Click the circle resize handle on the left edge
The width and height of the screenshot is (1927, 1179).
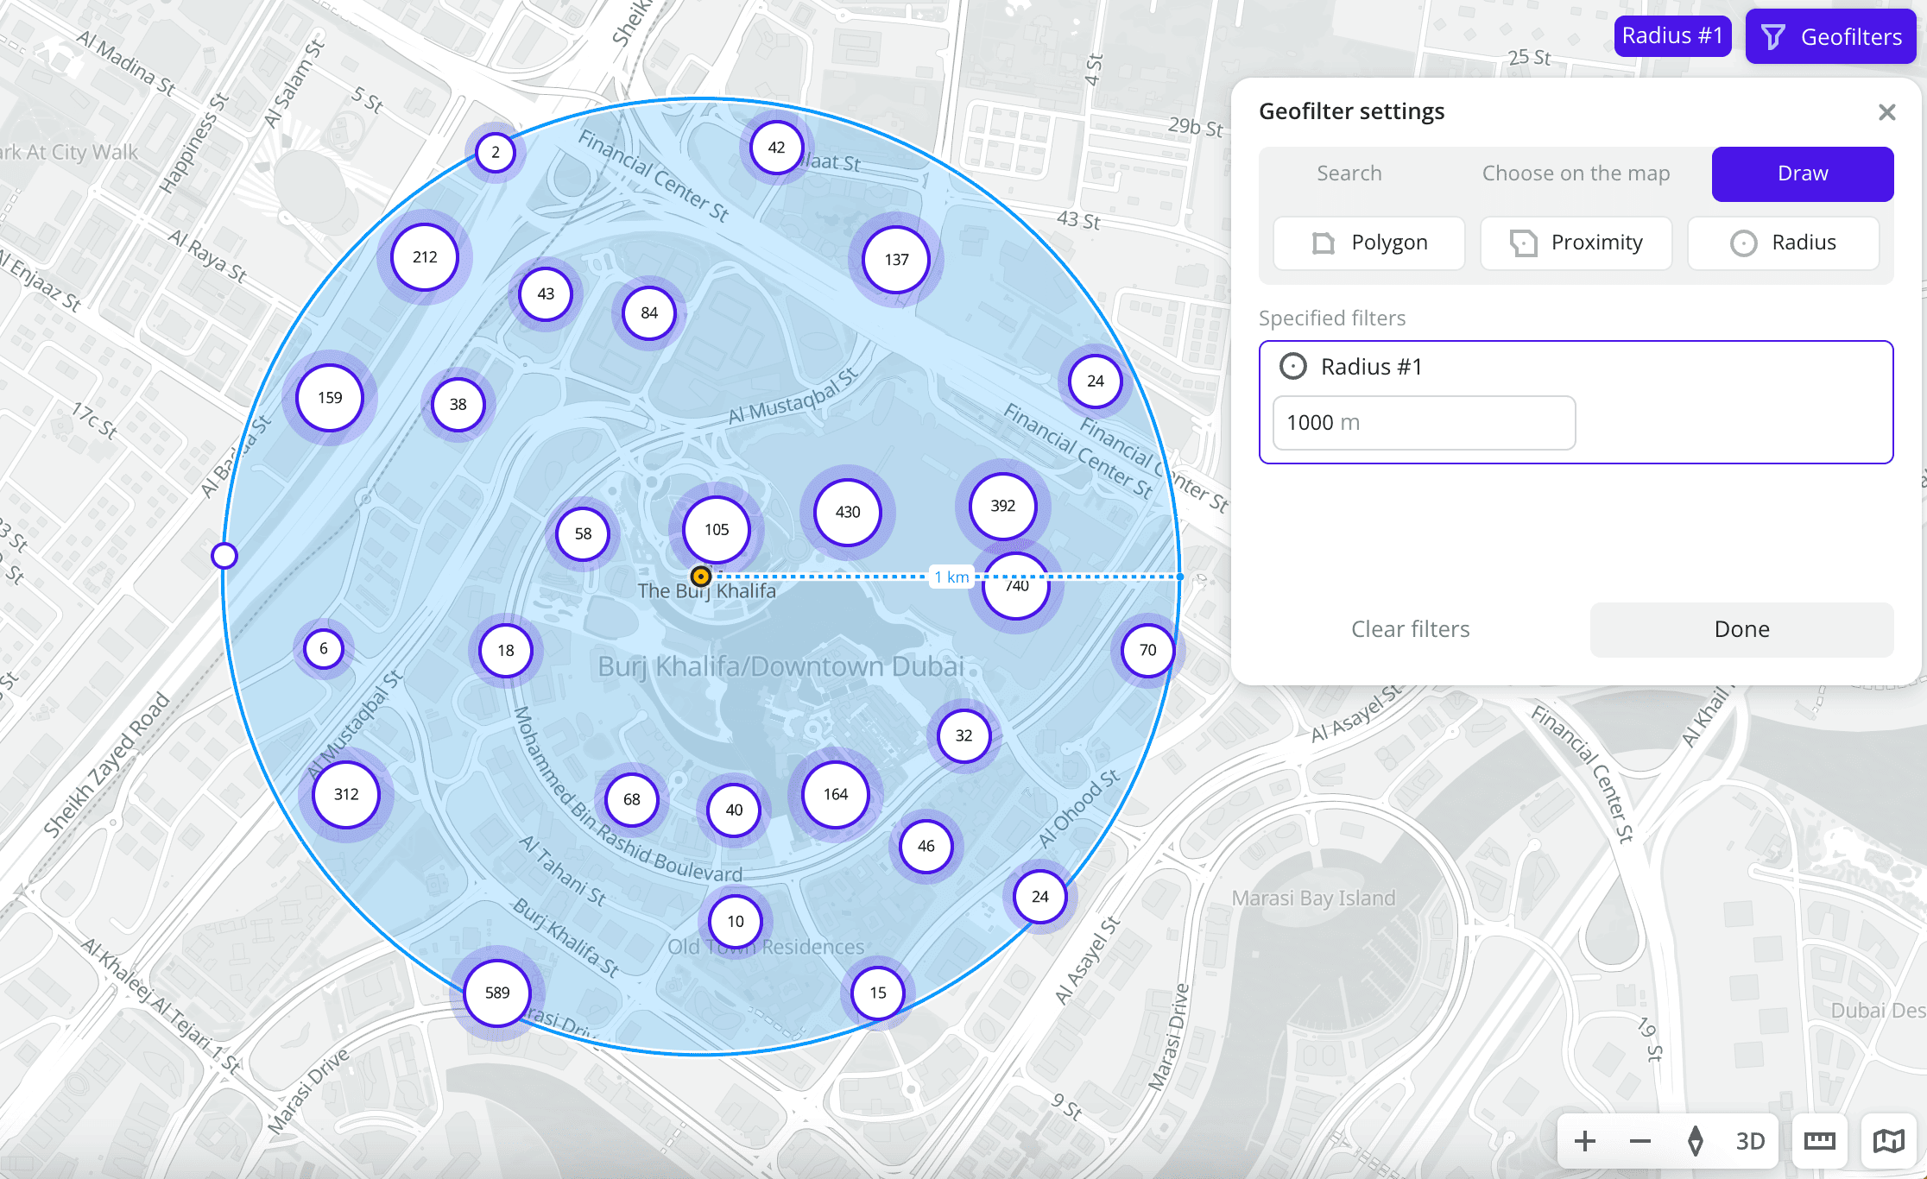[x=224, y=555]
